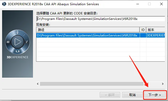Select the V6R2018x installation path row
The width and height of the screenshot is (168, 101).
100,35
